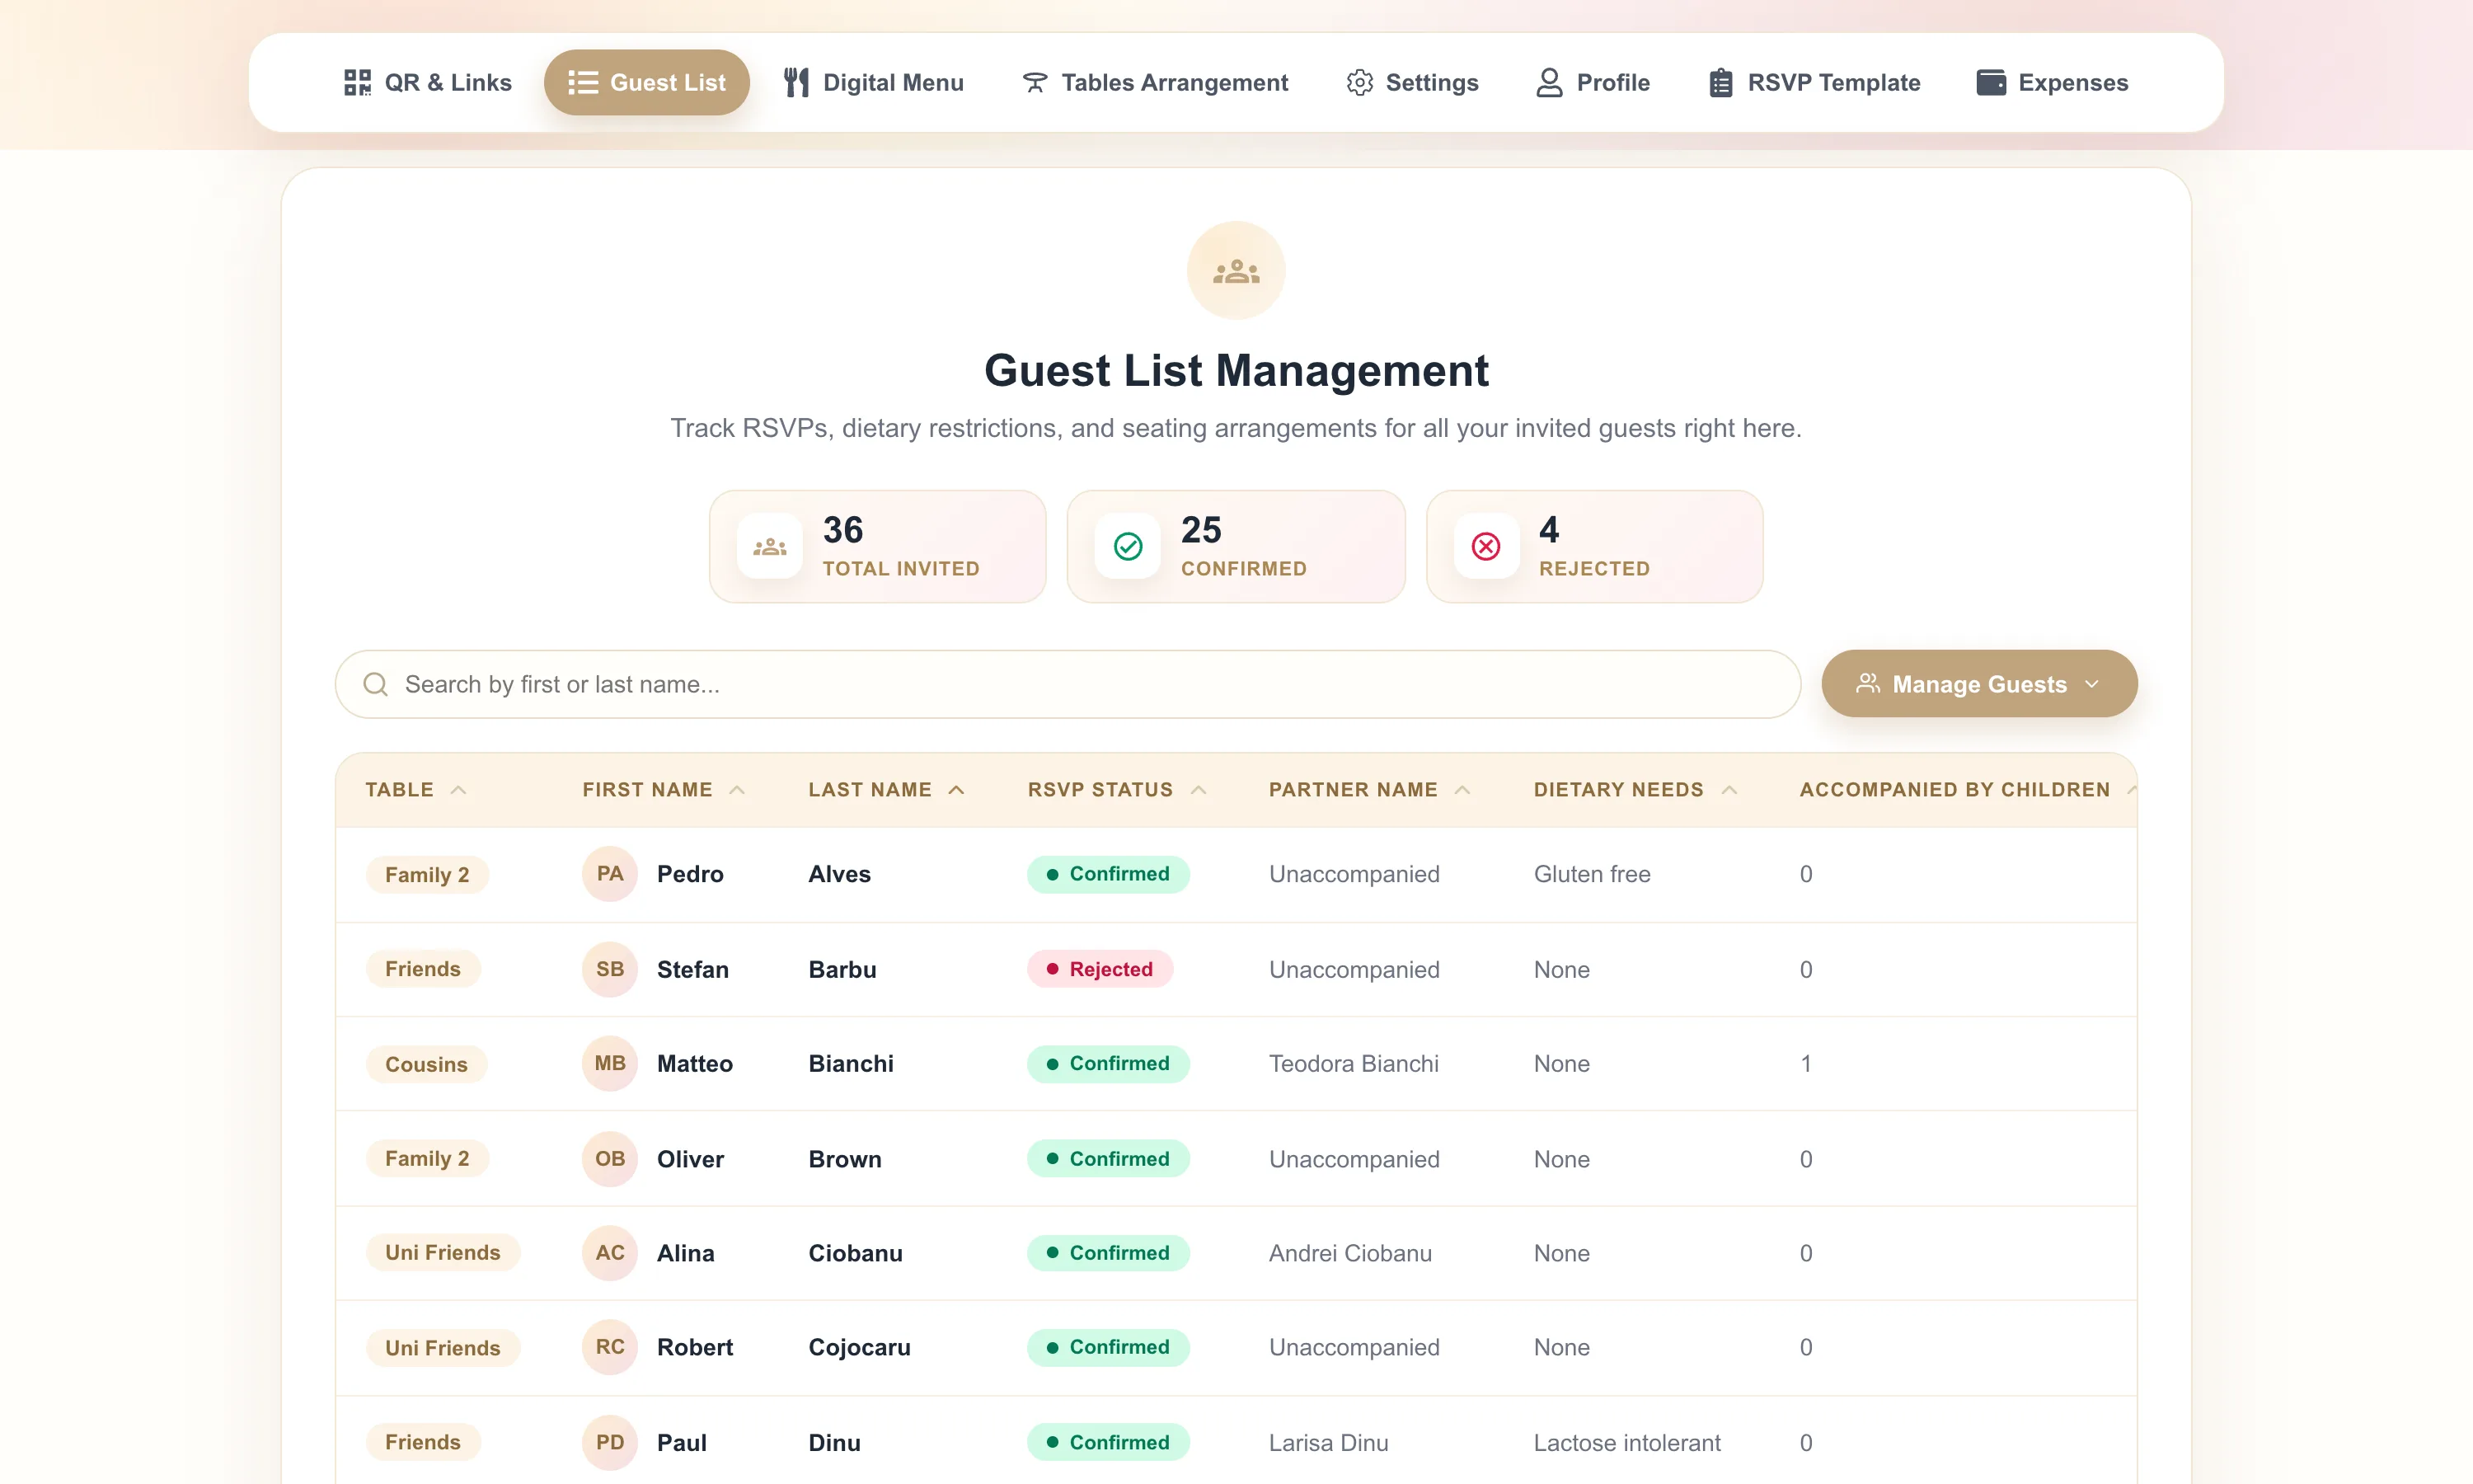2473x1484 pixels.
Task: Click the confirmed checkmark icon
Action: [1128, 546]
